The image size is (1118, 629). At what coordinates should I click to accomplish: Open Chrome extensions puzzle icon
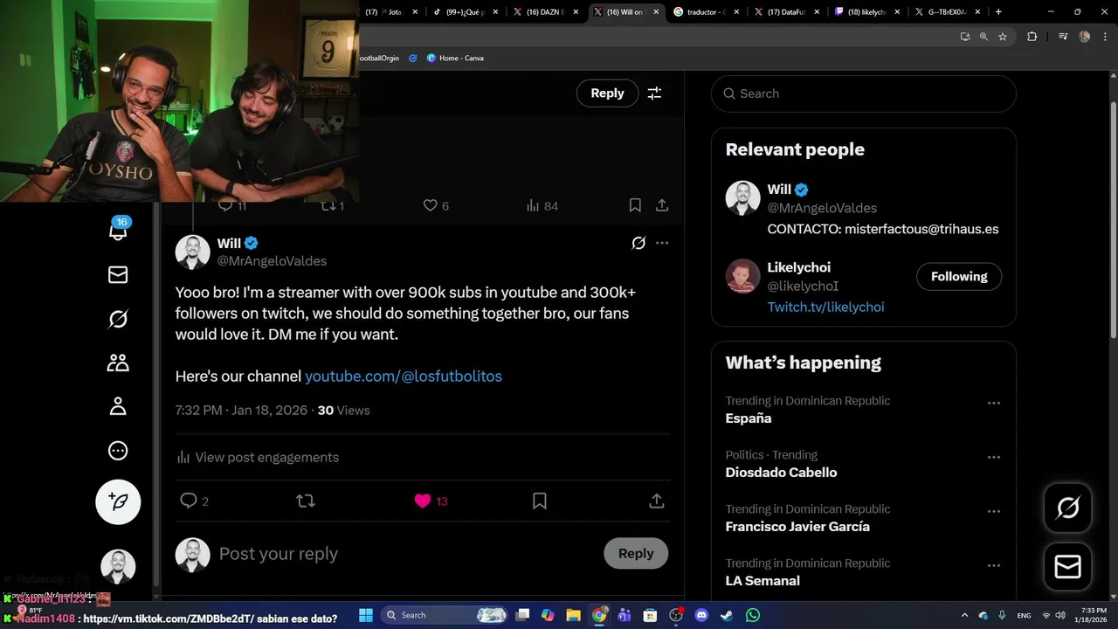1032,37
